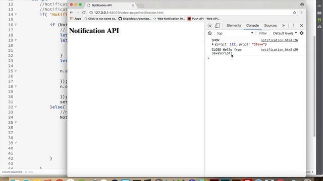Switch to the Sources tab
323x181 pixels.
(271, 26)
